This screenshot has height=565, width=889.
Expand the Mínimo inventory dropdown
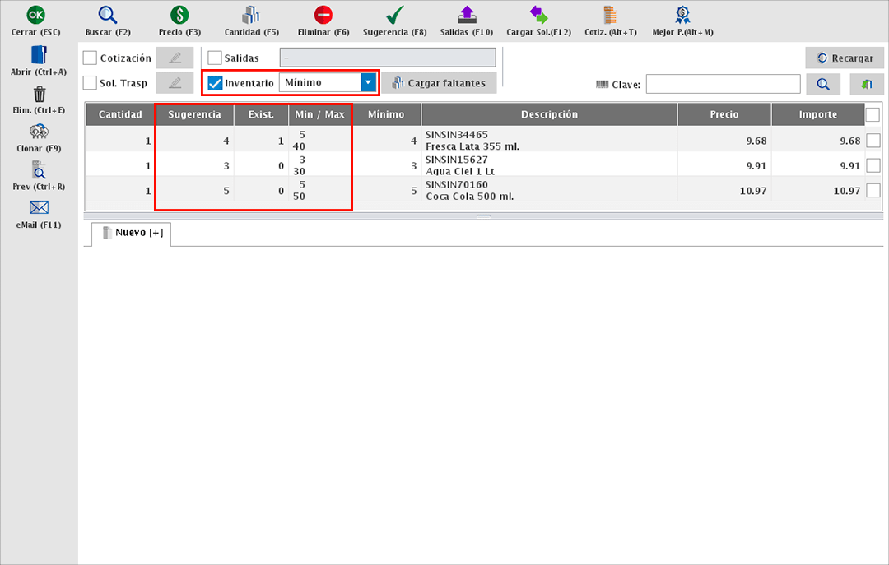[369, 83]
